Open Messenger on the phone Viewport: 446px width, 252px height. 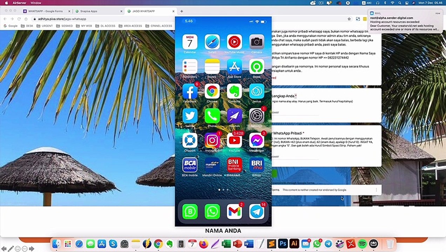(257, 140)
